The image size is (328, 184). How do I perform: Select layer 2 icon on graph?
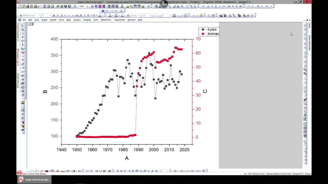(x=33, y=24)
